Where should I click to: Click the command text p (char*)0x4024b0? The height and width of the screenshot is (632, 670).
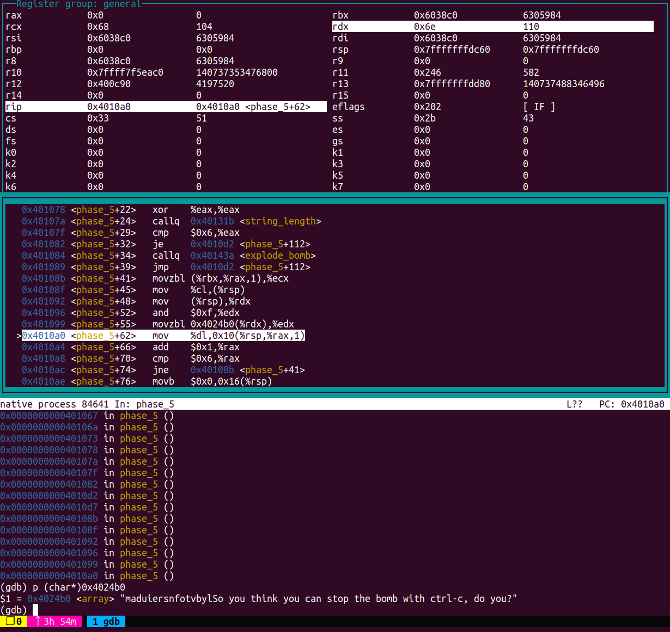[79, 587]
